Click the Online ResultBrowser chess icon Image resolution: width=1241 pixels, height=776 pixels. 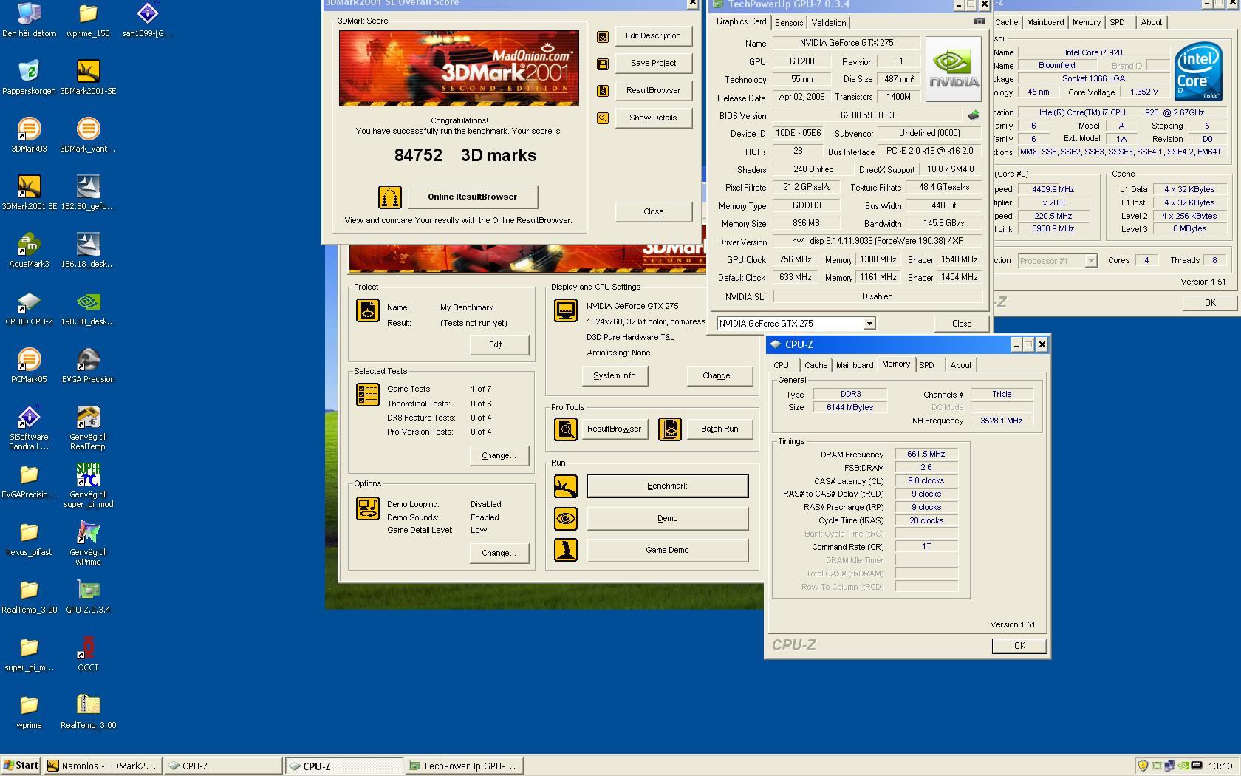click(x=390, y=197)
